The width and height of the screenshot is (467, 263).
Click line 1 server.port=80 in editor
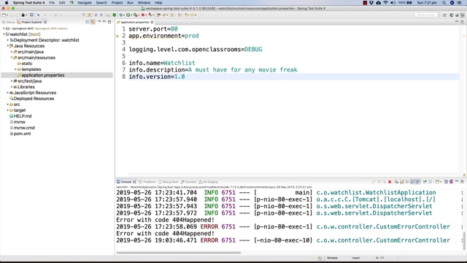[x=153, y=29]
